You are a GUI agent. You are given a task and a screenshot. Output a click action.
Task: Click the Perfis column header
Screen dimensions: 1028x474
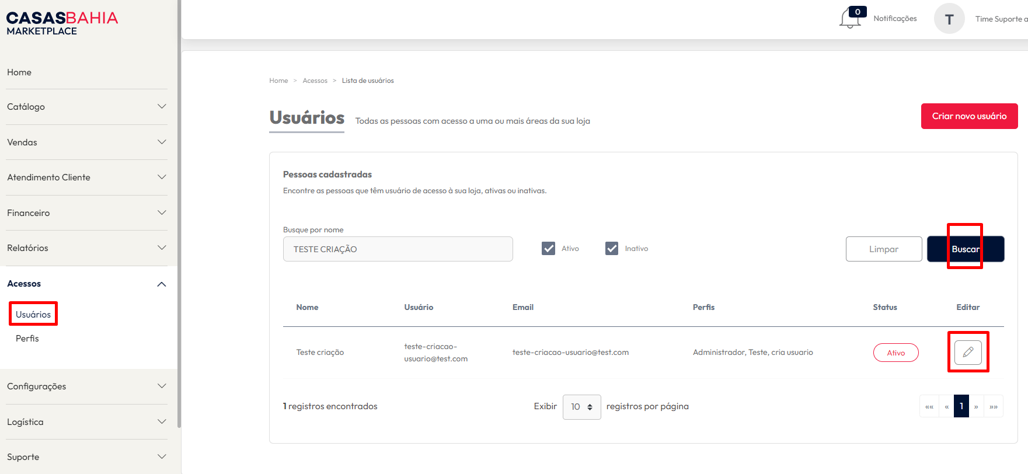click(x=703, y=307)
